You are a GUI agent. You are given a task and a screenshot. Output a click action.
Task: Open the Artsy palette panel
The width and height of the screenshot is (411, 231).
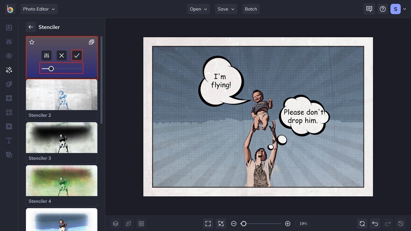coord(9,84)
